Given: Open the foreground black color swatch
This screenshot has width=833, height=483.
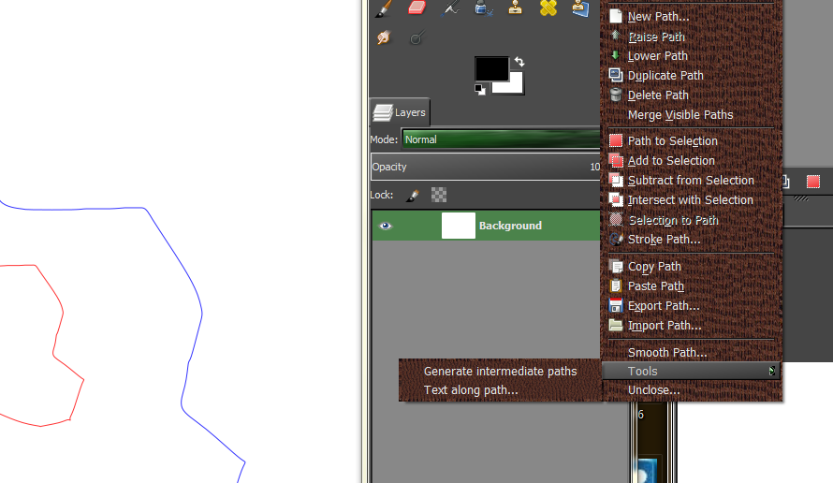Looking at the screenshot, I should pos(491,68).
